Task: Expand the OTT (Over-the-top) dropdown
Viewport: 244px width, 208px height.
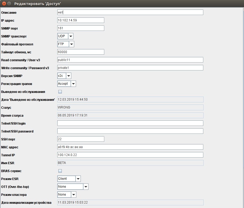Action: (86, 187)
